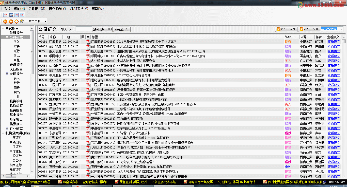Image resolution: width=347 pixels, height=187 pixels.
Task: Open the 窗口(W) menu
Action: 98,9
